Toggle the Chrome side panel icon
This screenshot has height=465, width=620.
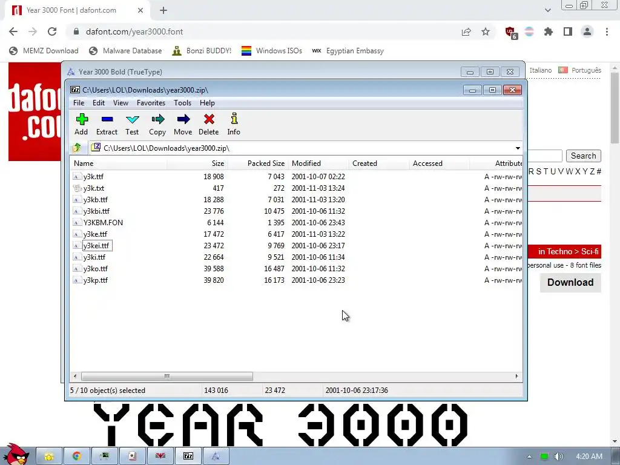click(568, 31)
